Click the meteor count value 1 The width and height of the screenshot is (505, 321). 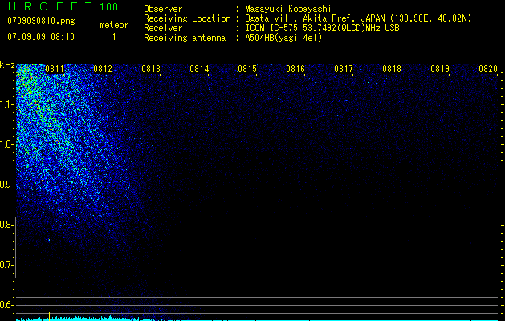[114, 37]
